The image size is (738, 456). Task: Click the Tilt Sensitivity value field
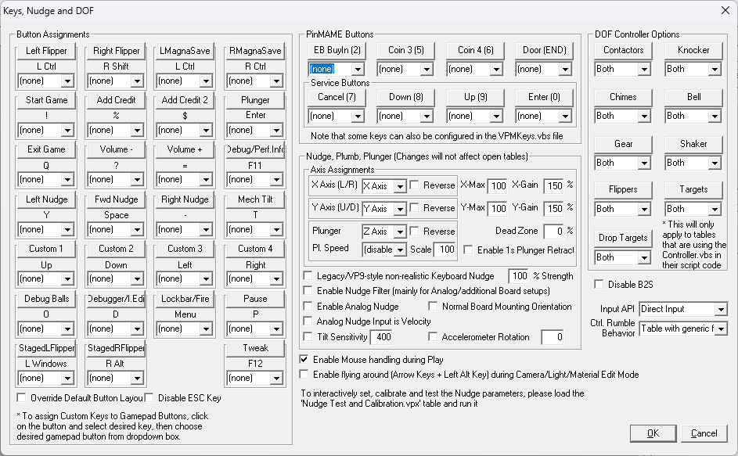383,337
